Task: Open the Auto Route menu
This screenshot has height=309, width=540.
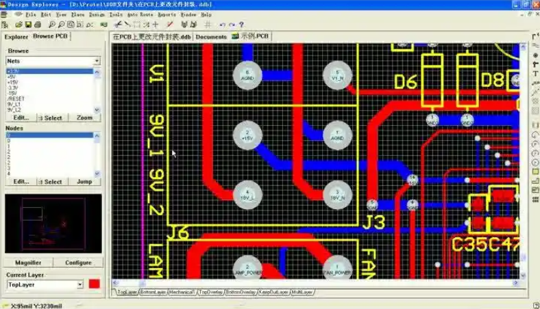Action: point(140,14)
